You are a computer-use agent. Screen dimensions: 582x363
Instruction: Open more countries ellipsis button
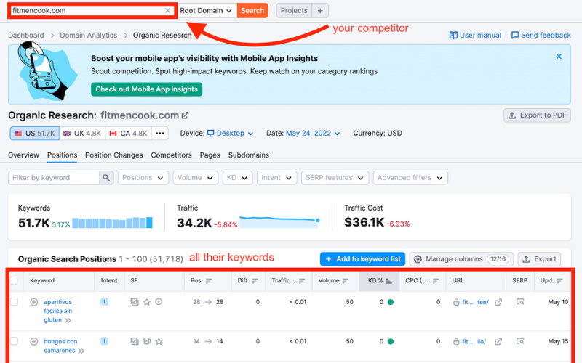159,134
